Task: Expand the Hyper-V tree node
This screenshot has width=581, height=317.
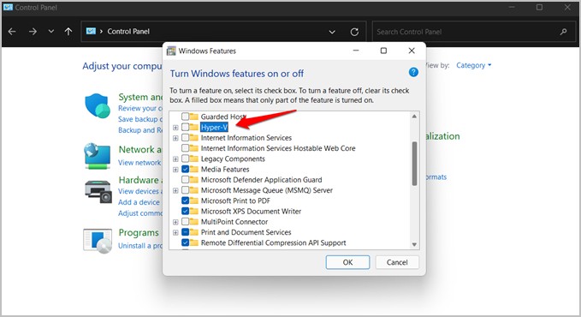Action: point(175,128)
